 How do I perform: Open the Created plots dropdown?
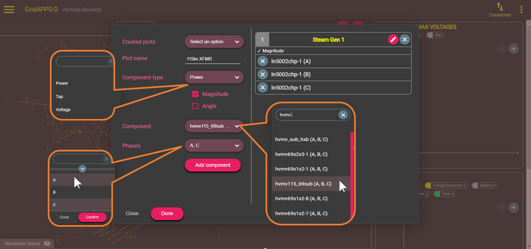[x=214, y=42]
